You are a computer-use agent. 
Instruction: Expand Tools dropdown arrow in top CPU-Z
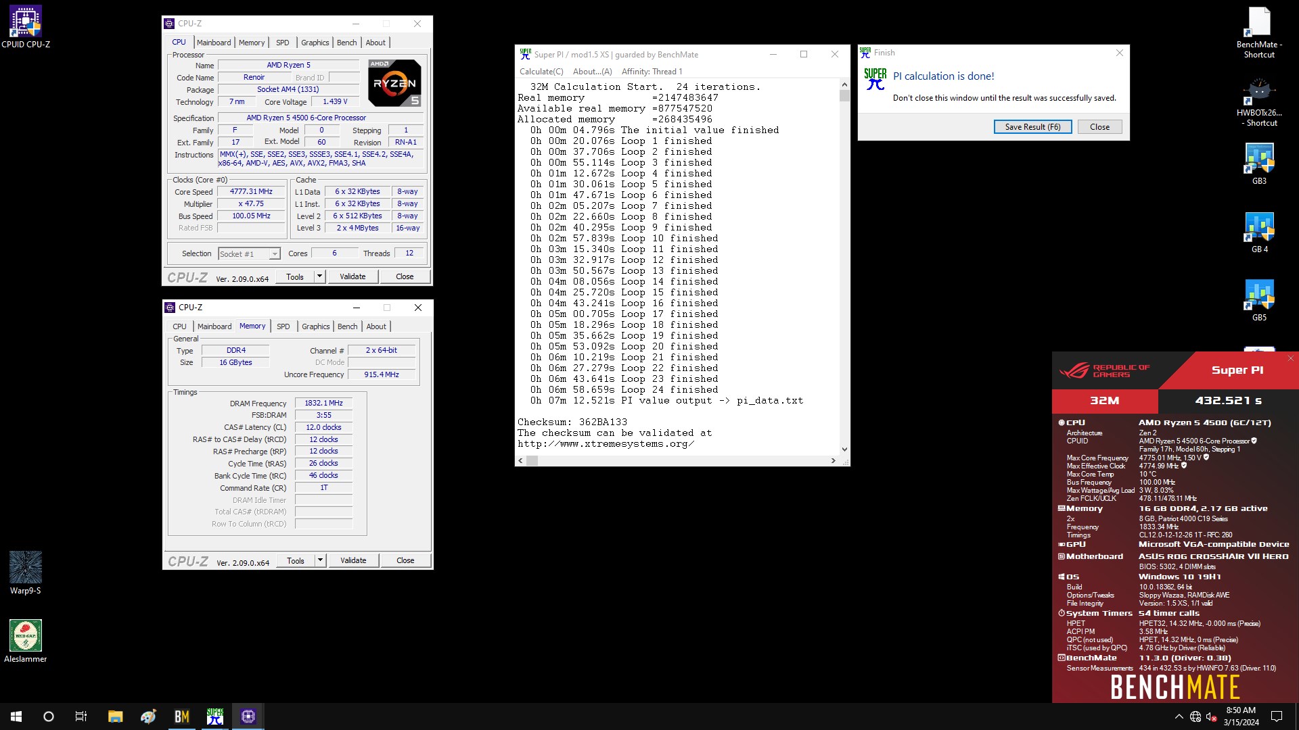(320, 276)
